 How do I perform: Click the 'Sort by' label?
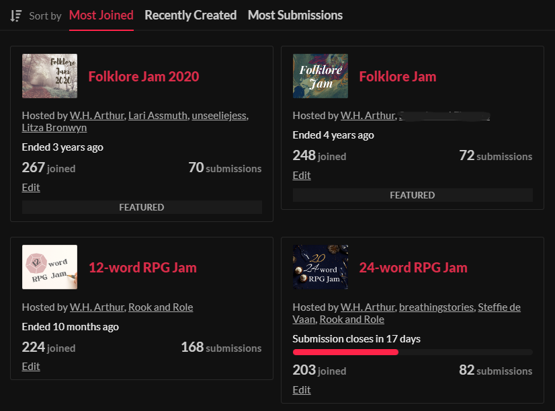(45, 16)
